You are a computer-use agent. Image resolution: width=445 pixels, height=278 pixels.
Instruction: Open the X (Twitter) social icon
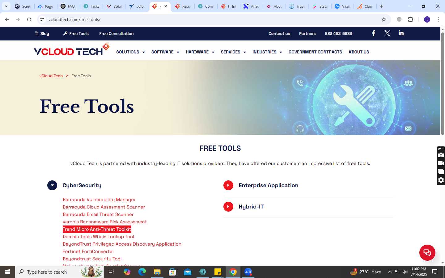click(x=387, y=33)
